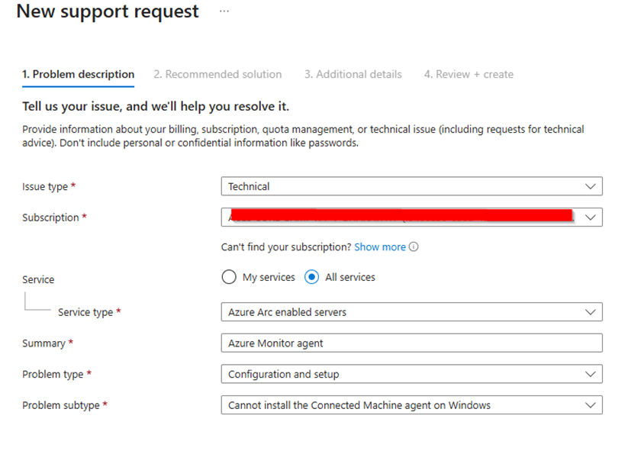Click the Problem subtype label
This screenshot has height=451, width=641.
pos(61,405)
